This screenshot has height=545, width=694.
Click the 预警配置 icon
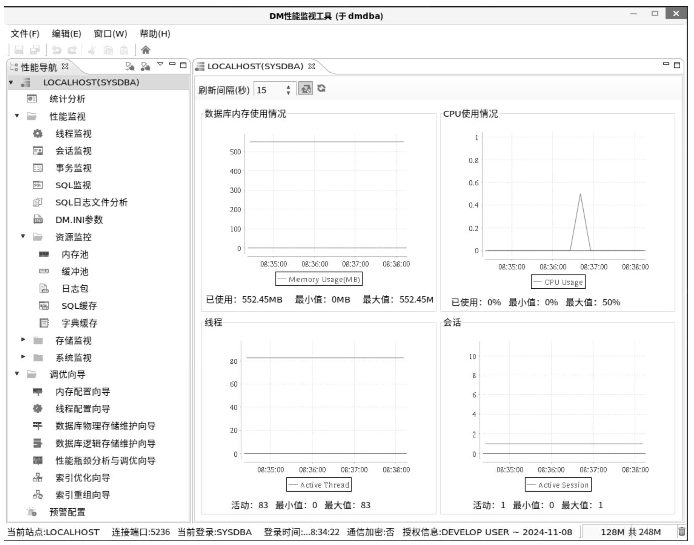(32, 512)
